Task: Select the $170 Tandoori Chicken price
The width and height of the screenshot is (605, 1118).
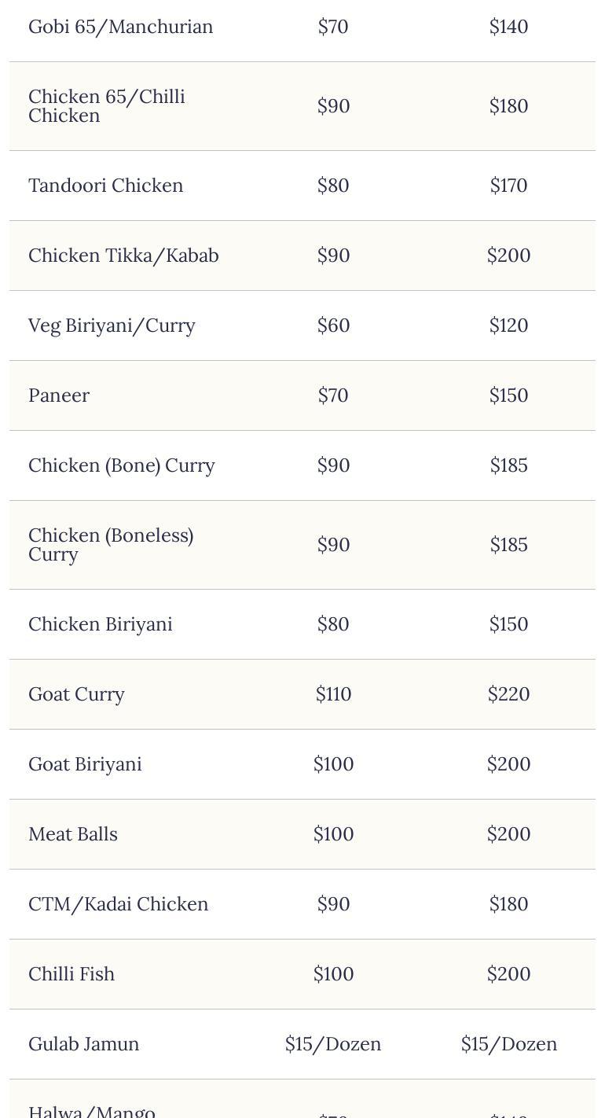Action: tap(508, 186)
